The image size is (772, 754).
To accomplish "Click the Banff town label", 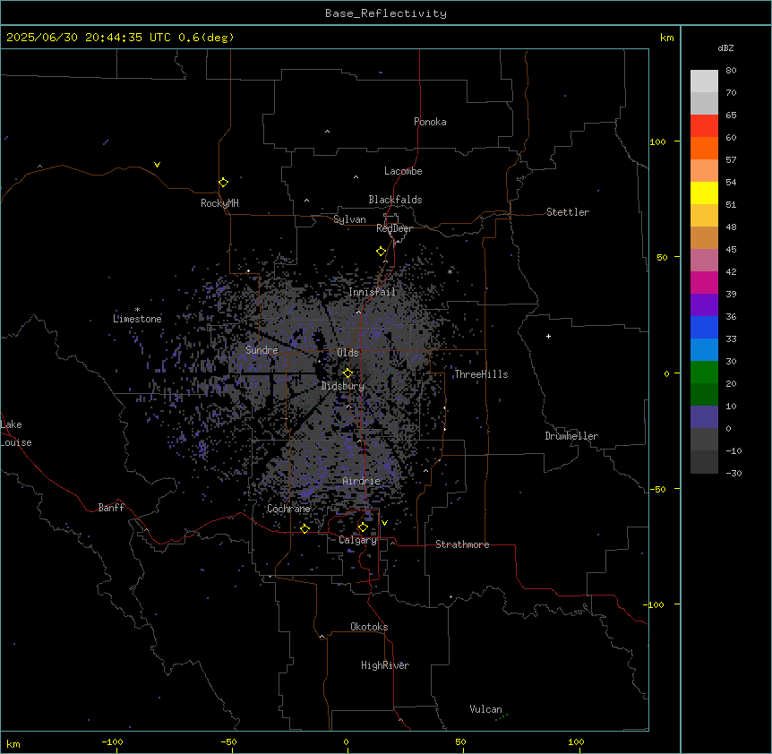I will [111, 508].
